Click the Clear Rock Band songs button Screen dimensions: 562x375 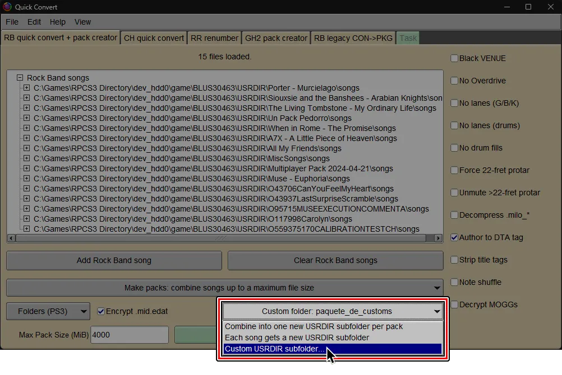335,260
